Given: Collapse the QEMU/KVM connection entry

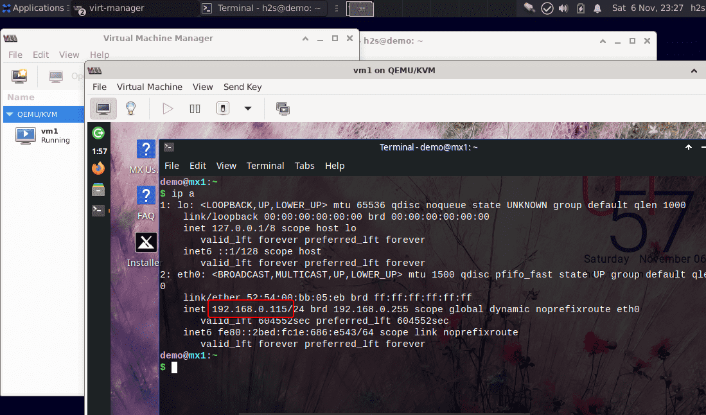Looking at the screenshot, I should click(8, 114).
